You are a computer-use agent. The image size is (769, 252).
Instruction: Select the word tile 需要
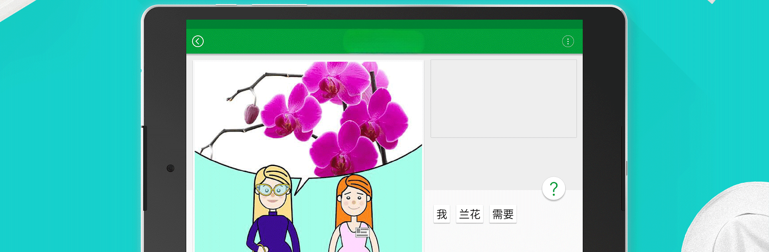pos(503,214)
